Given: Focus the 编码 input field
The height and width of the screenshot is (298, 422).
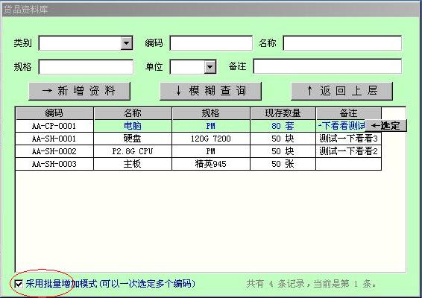Looking at the screenshot, I should point(211,43).
